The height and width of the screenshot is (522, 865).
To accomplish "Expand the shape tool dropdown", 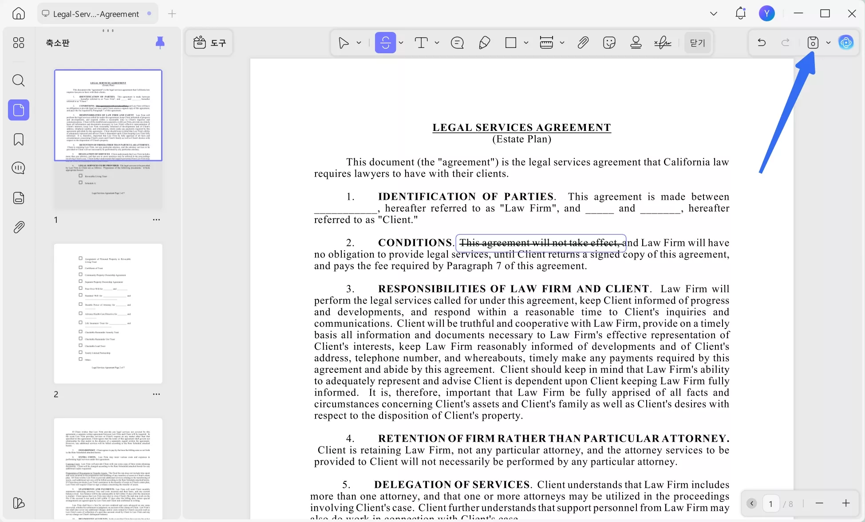I will 526,43.
